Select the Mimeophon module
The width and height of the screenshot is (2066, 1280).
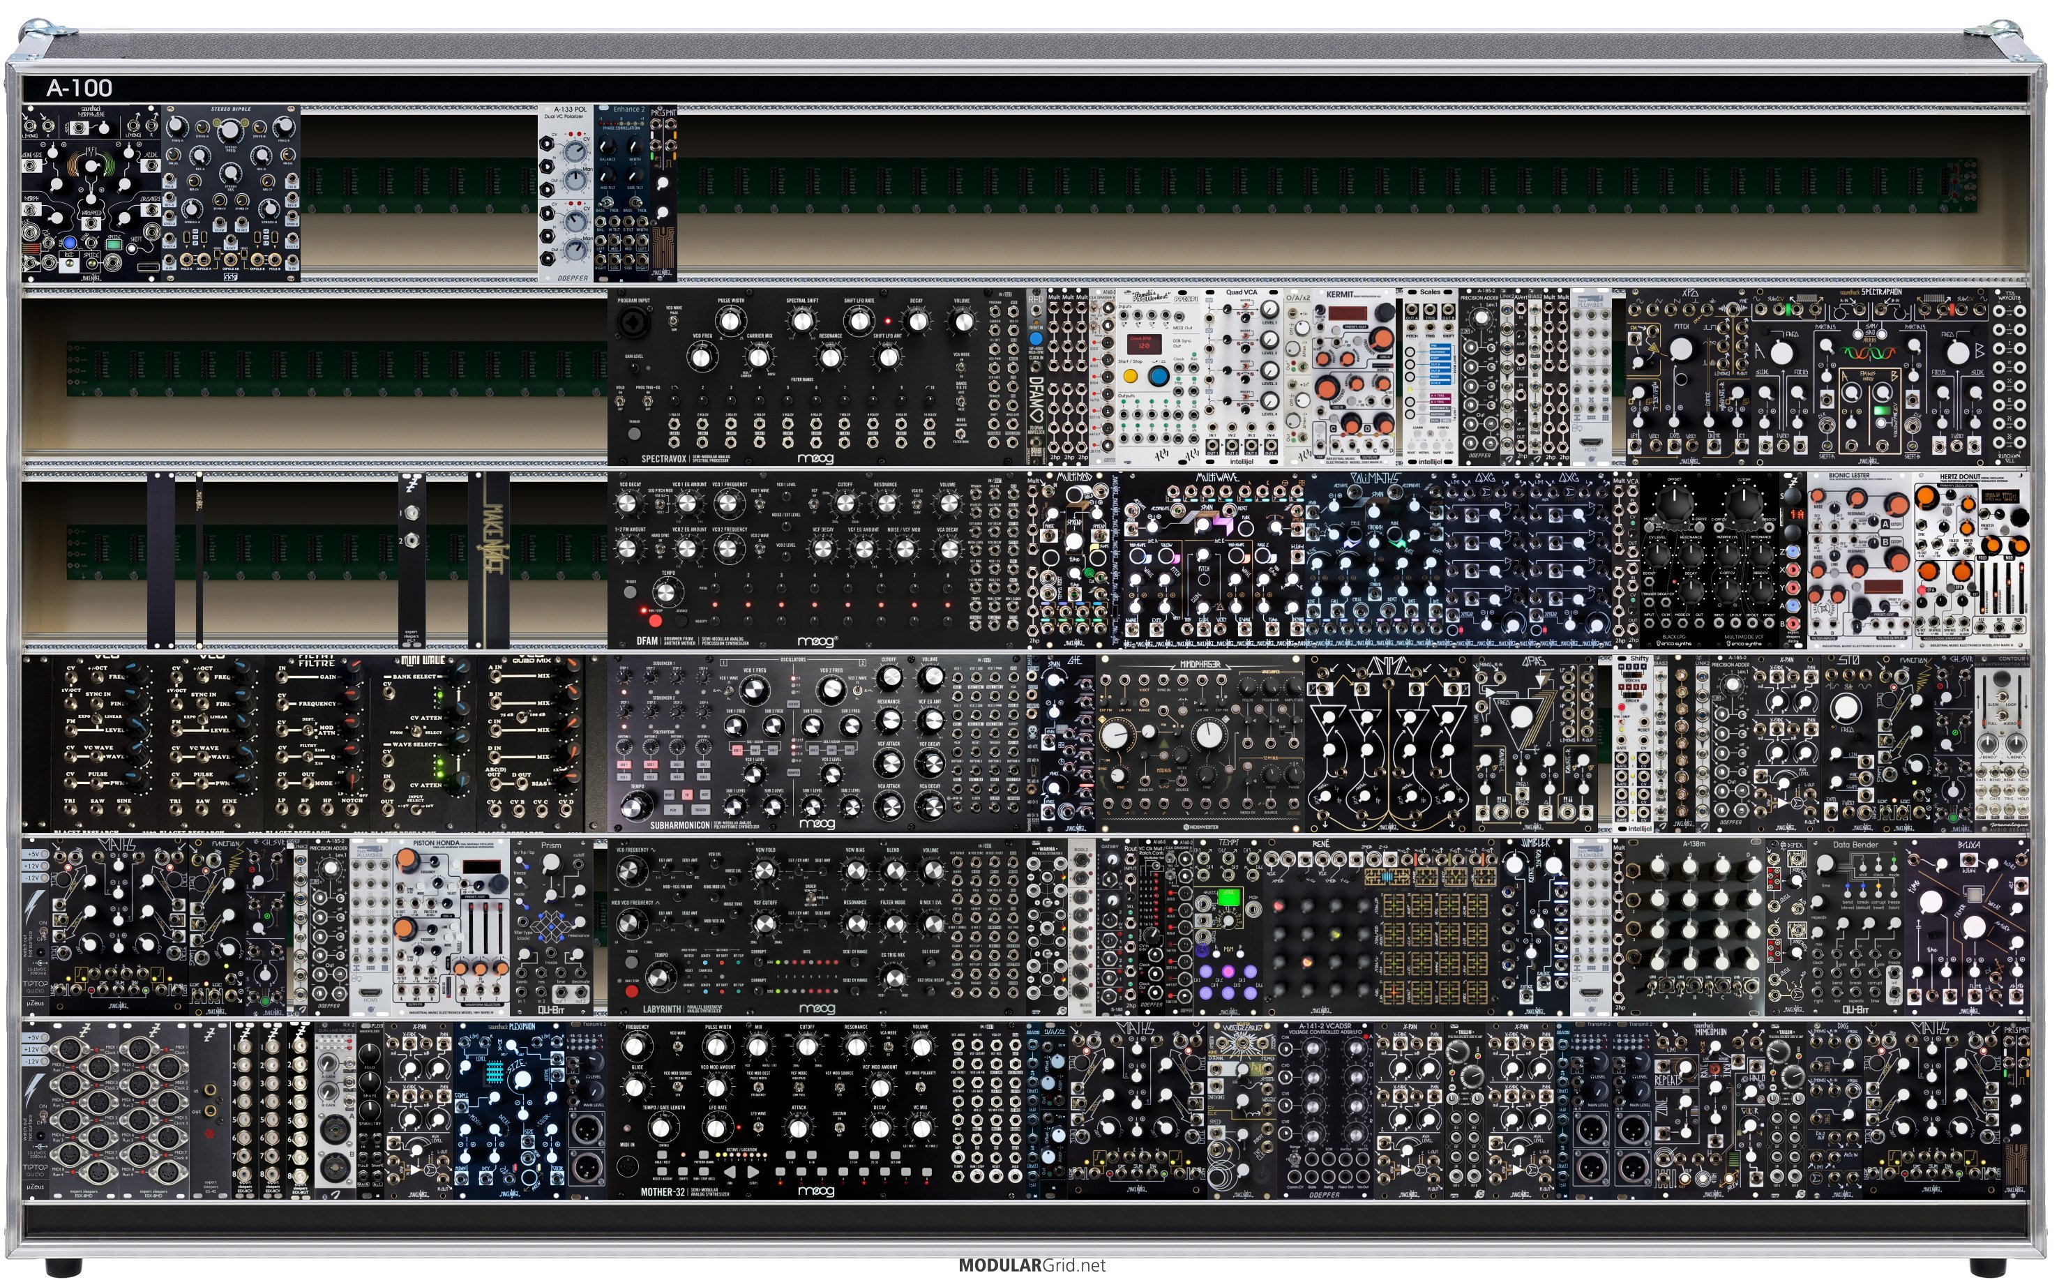[1709, 1110]
